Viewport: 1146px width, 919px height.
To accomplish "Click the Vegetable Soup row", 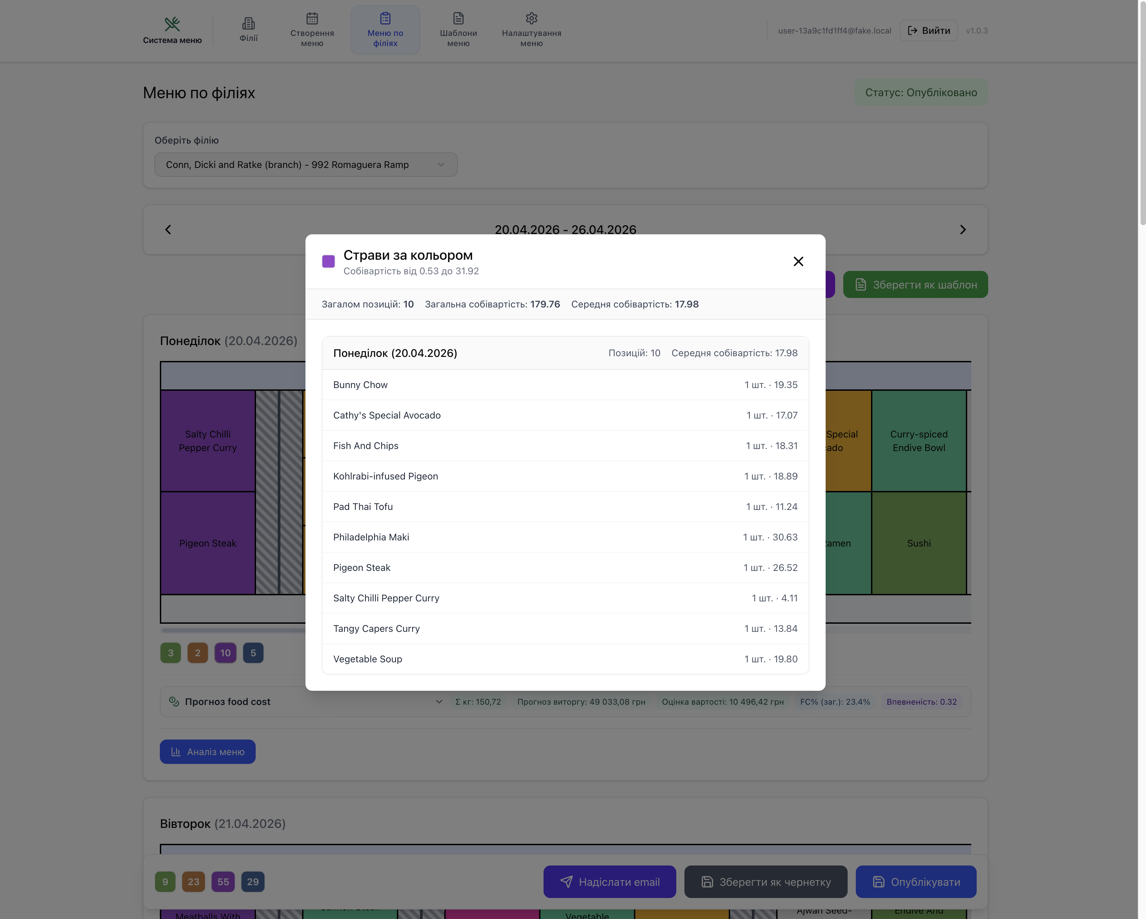I will click(566, 659).
